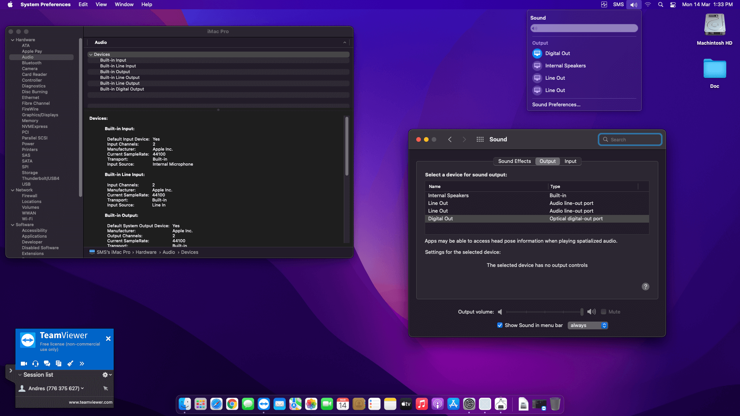Open Finder from the Dock
The image size is (740, 416).
(185, 404)
